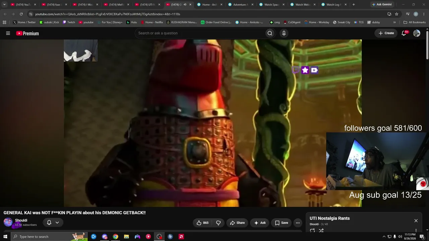429x241 pixels.
Task: Open the Shouldi channel name link
Action: (x=21, y=221)
